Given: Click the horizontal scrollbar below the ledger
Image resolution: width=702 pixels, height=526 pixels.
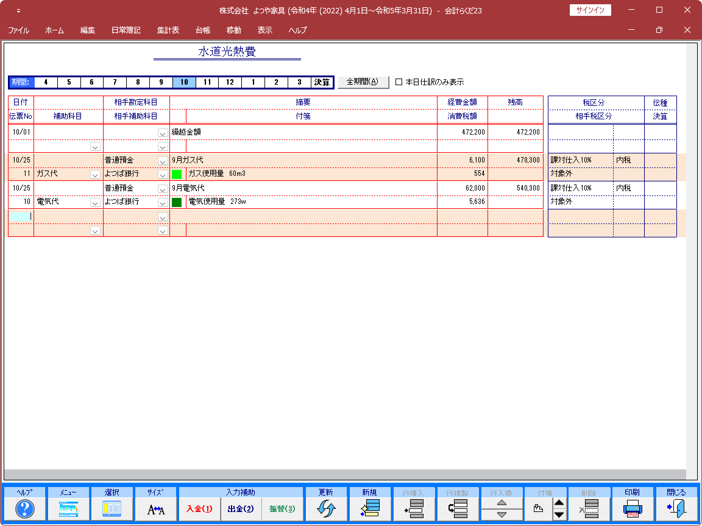Looking at the screenshot, I should tap(345, 474).
